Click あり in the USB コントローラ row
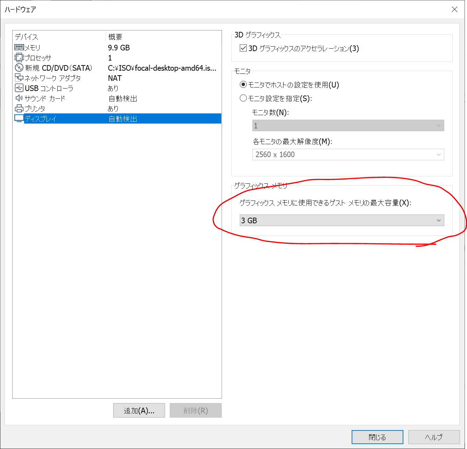The width and height of the screenshot is (467, 449). (113, 88)
